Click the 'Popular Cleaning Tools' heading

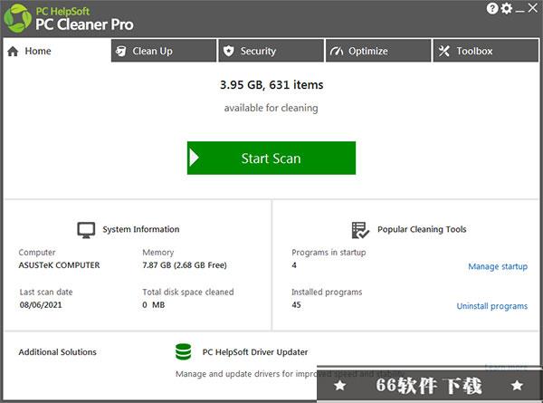point(422,229)
